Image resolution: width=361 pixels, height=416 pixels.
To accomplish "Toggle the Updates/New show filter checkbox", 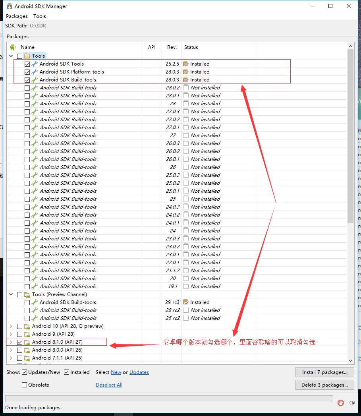I will [x=24, y=372].
